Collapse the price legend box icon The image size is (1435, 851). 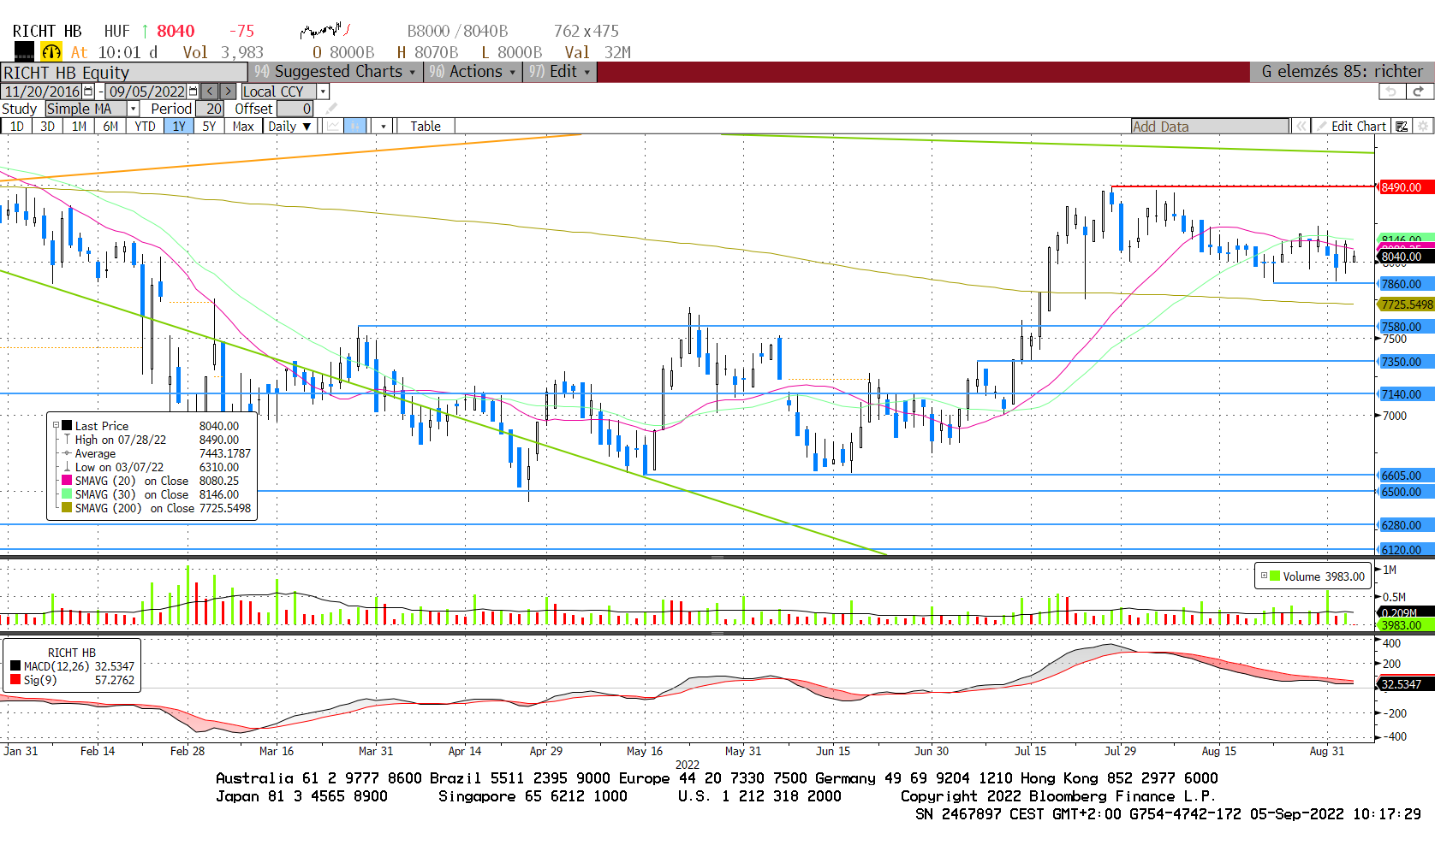tap(56, 425)
